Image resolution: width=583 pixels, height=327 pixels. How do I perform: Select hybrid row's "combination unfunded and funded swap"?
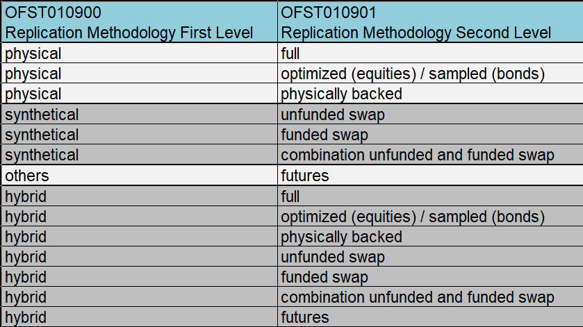(x=429, y=298)
